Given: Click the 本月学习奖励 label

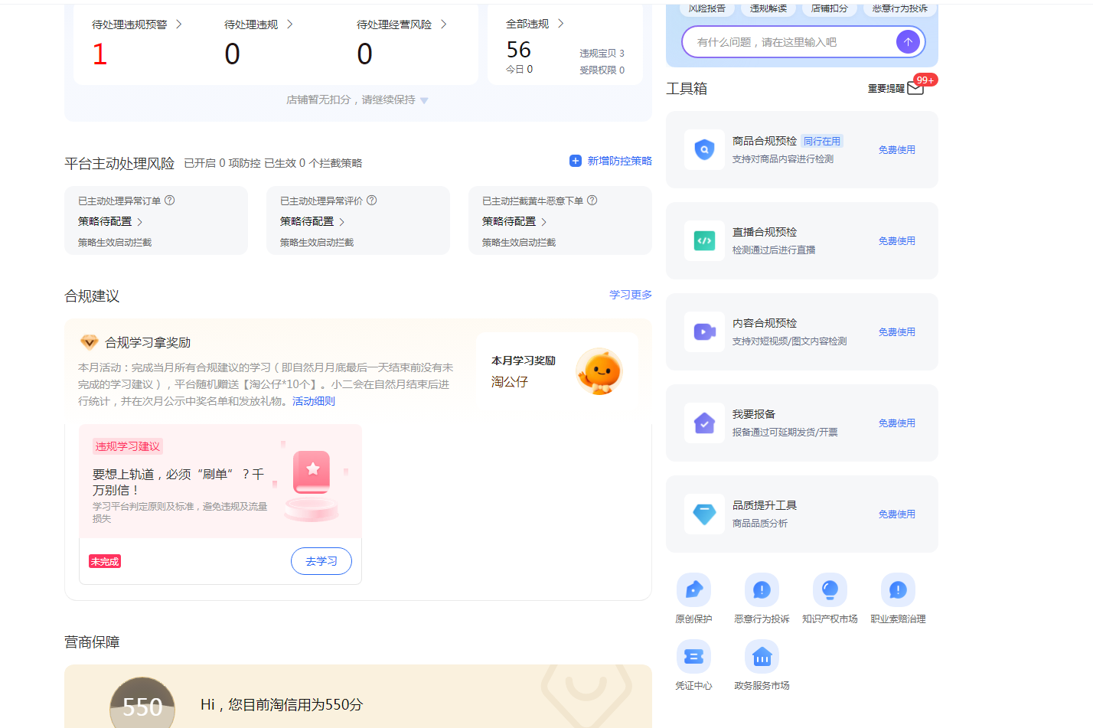Looking at the screenshot, I should pos(524,361).
